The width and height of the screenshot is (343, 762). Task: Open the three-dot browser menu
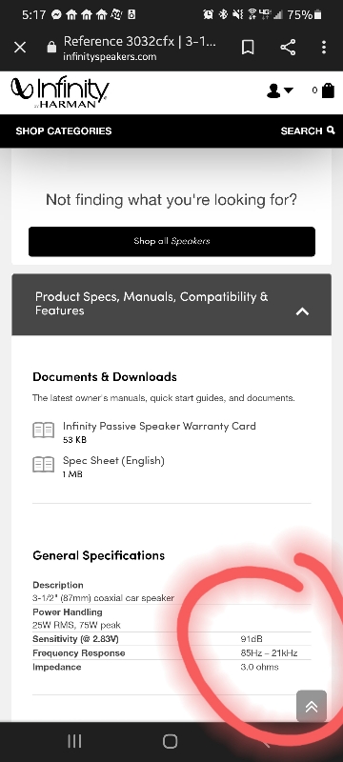click(x=324, y=47)
